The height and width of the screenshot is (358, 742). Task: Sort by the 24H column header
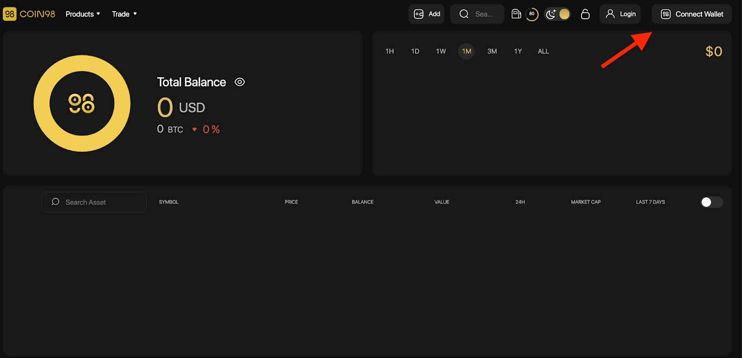pyautogui.click(x=520, y=202)
